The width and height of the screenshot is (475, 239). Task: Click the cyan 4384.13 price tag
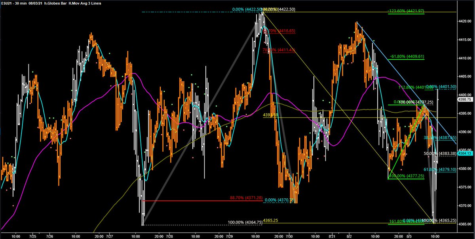[x=465, y=153]
